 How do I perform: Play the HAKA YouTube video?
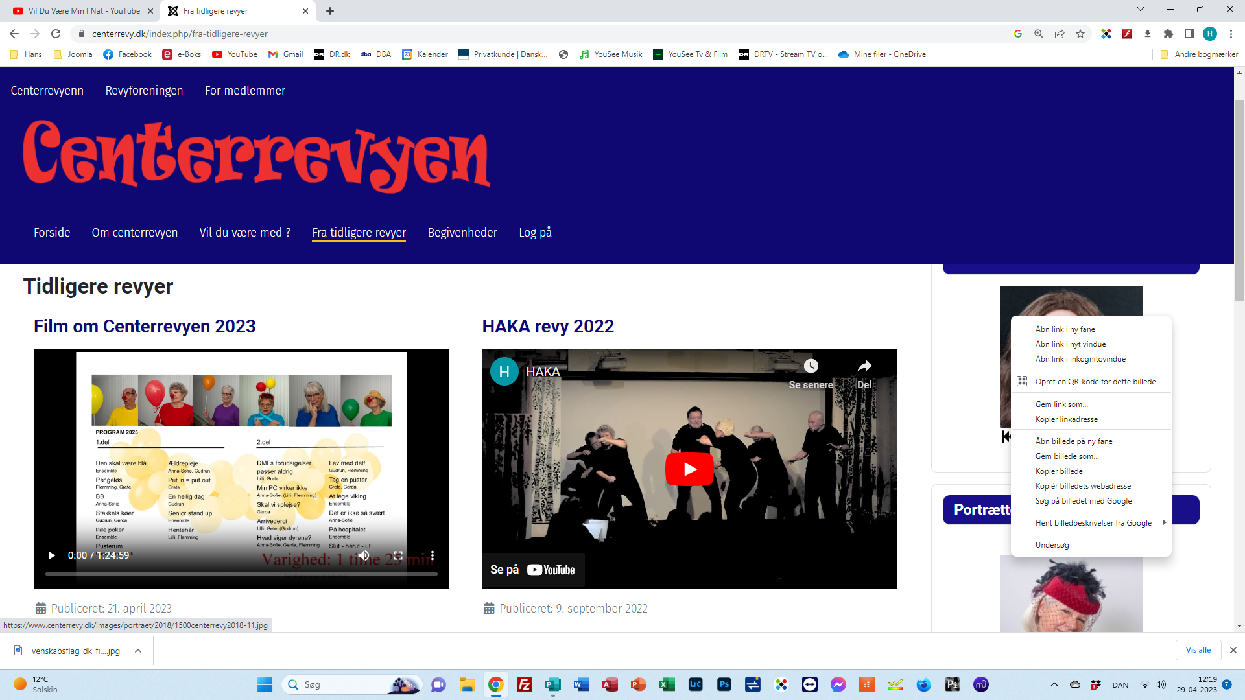click(689, 469)
